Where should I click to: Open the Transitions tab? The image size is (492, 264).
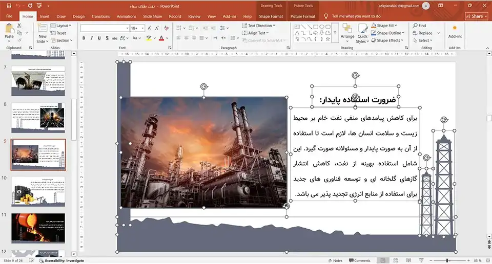pos(100,16)
